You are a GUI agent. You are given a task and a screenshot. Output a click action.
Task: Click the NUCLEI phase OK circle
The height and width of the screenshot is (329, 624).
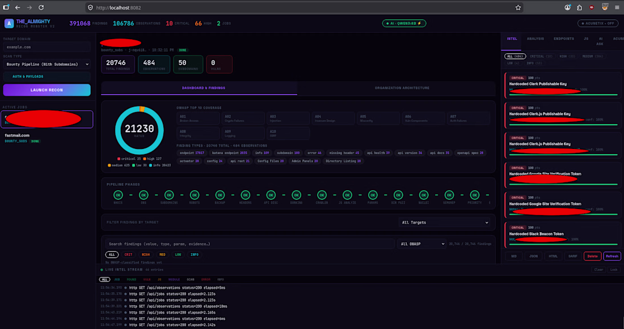pyautogui.click(x=424, y=195)
